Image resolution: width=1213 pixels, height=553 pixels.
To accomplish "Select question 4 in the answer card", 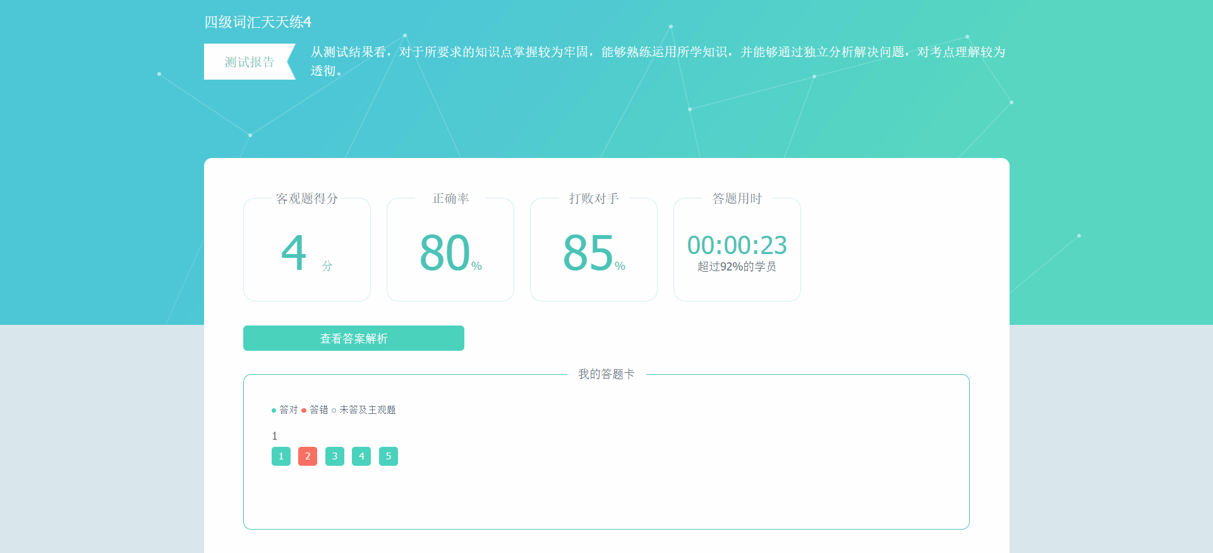I will click(x=361, y=456).
